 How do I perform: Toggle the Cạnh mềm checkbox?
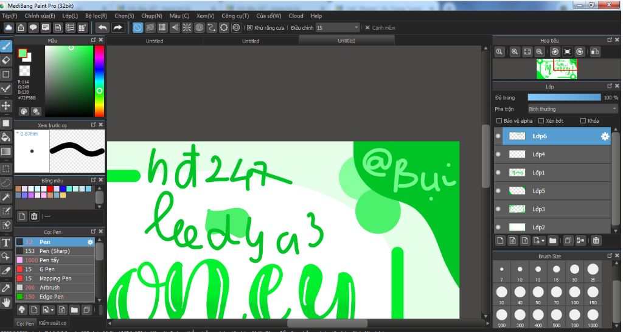pos(367,28)
